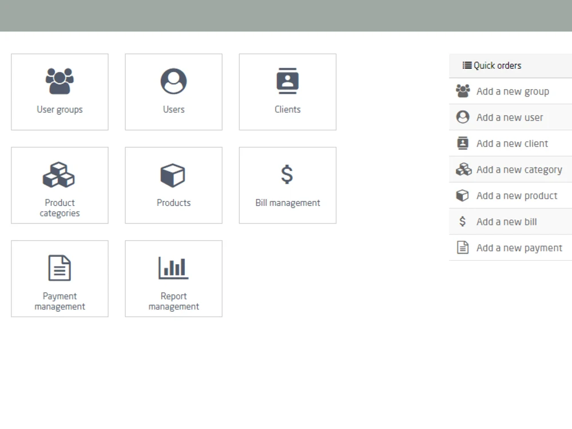
Task: Open the Products box tile icon
Action: 173,175
